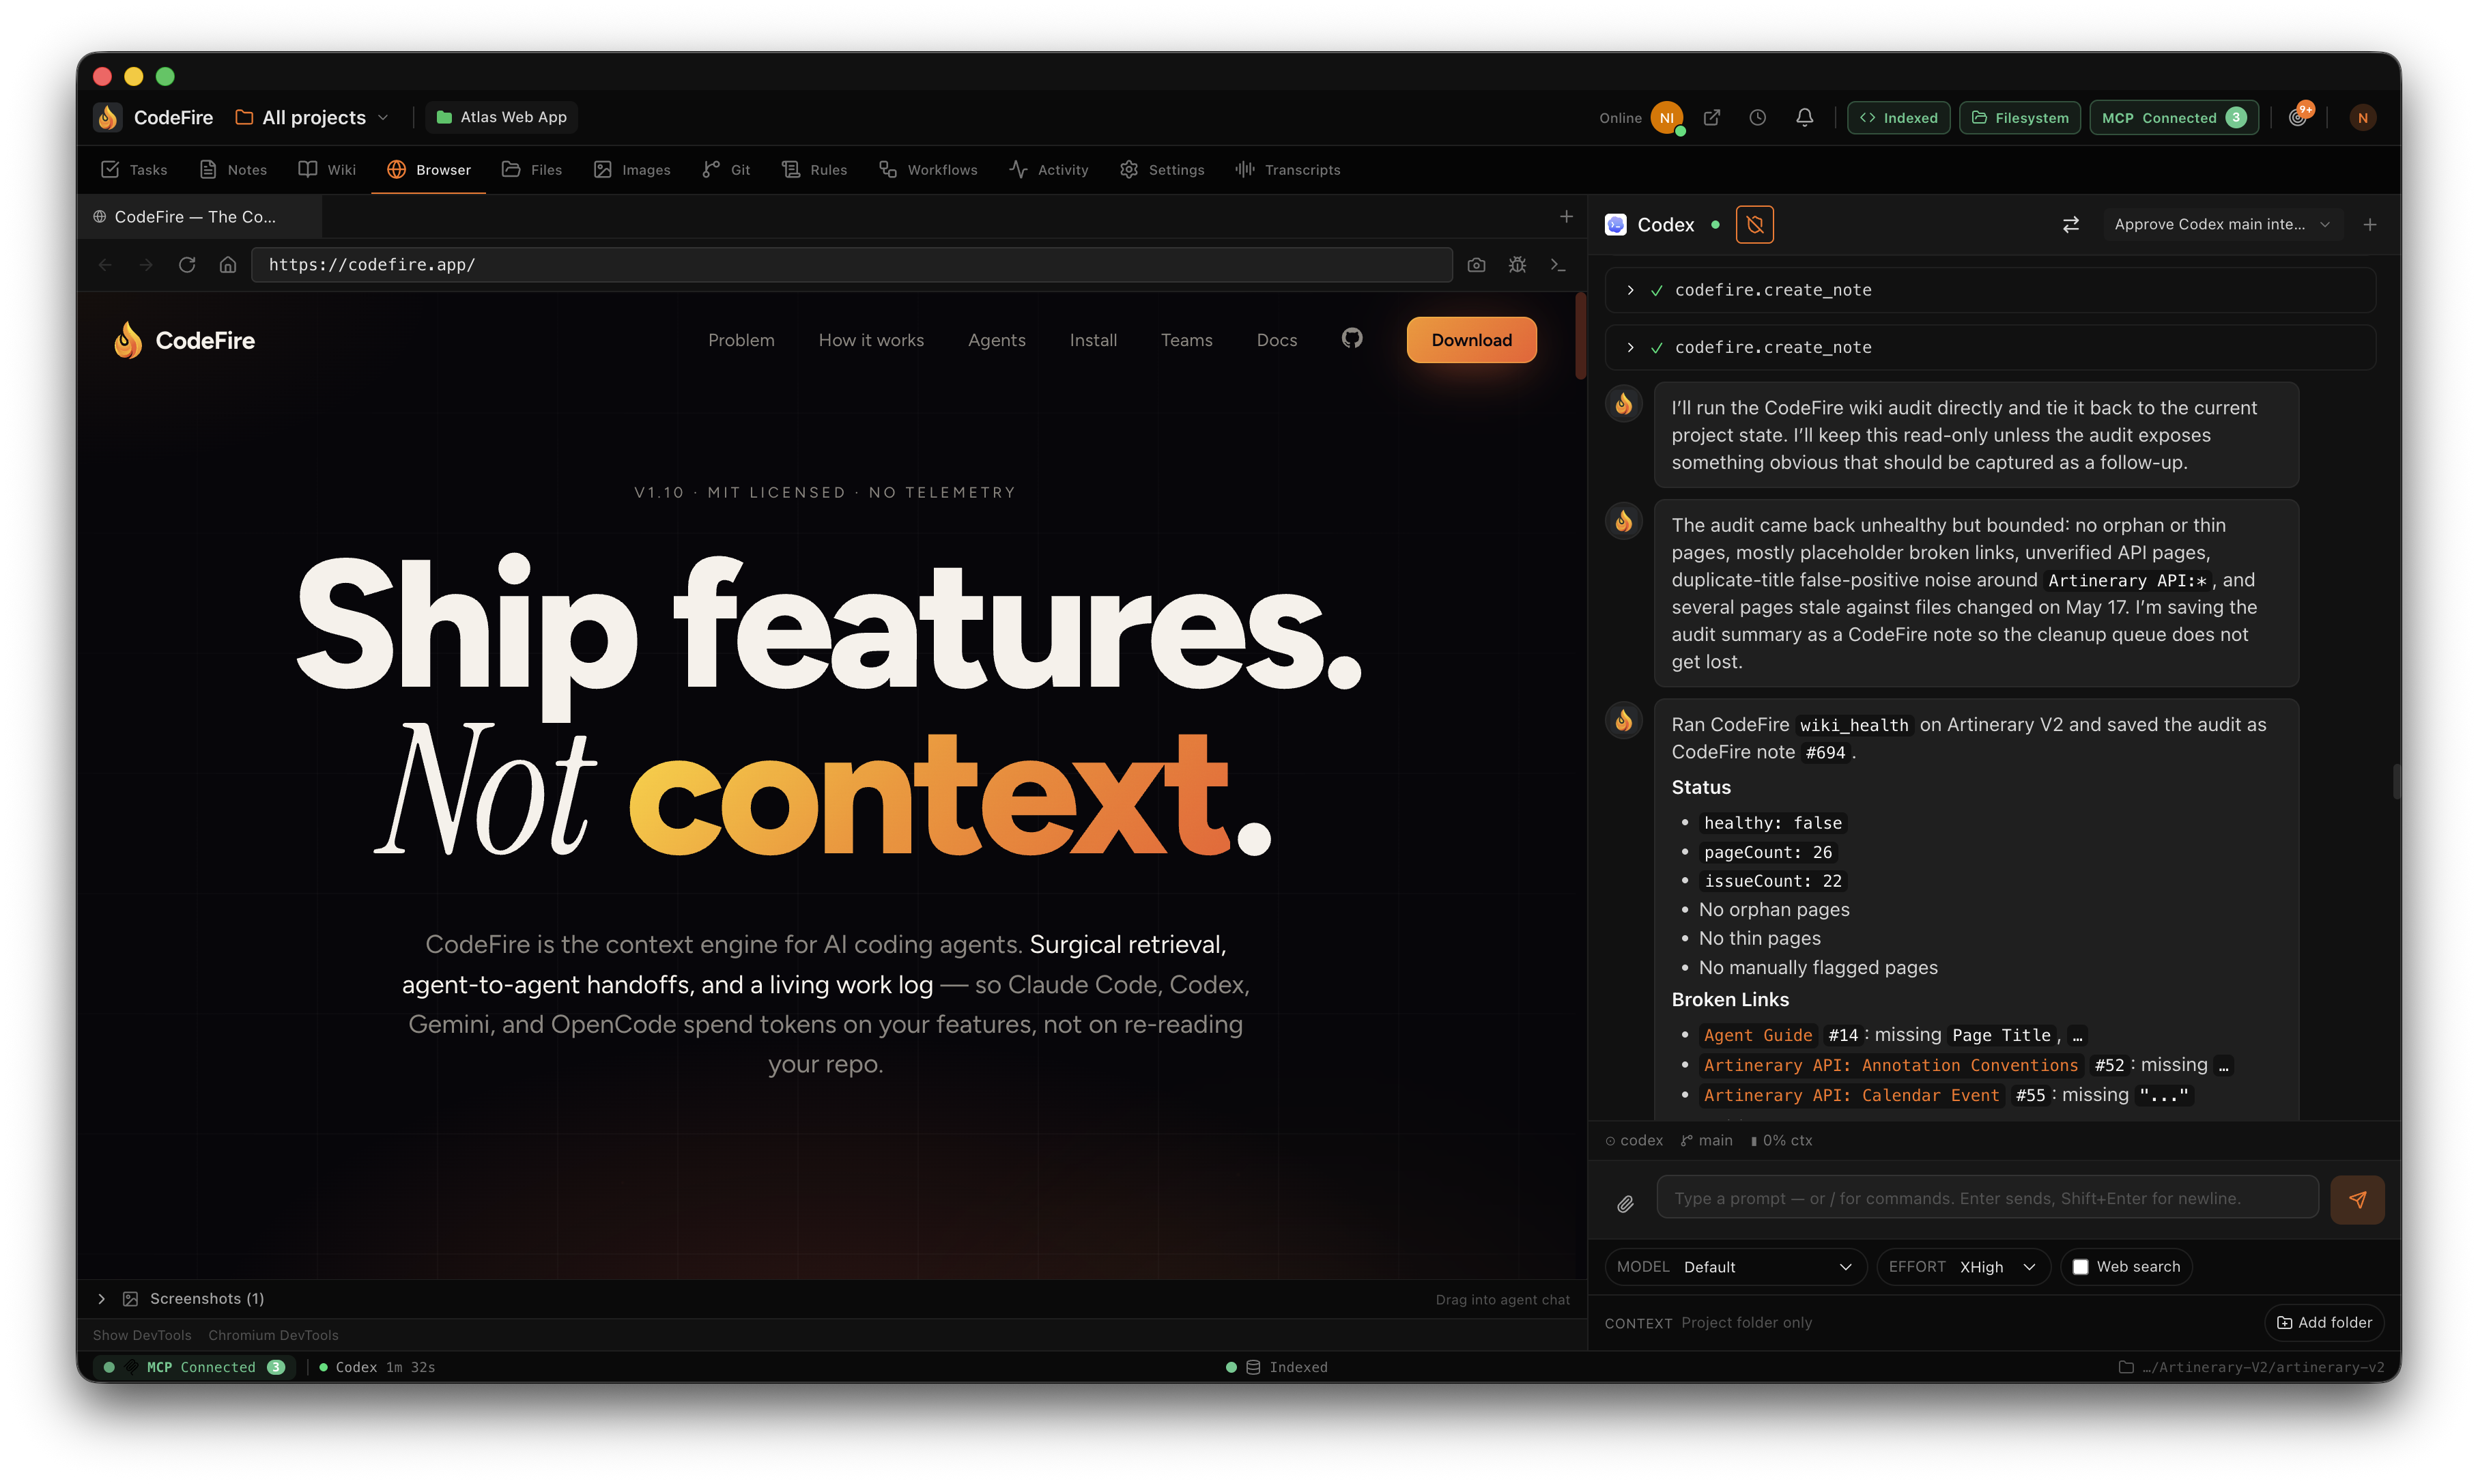Image resolution: width=2478 pixels, height=1484 pixels.
Task: Open the Agents nav link
Action: coord(996,340)
